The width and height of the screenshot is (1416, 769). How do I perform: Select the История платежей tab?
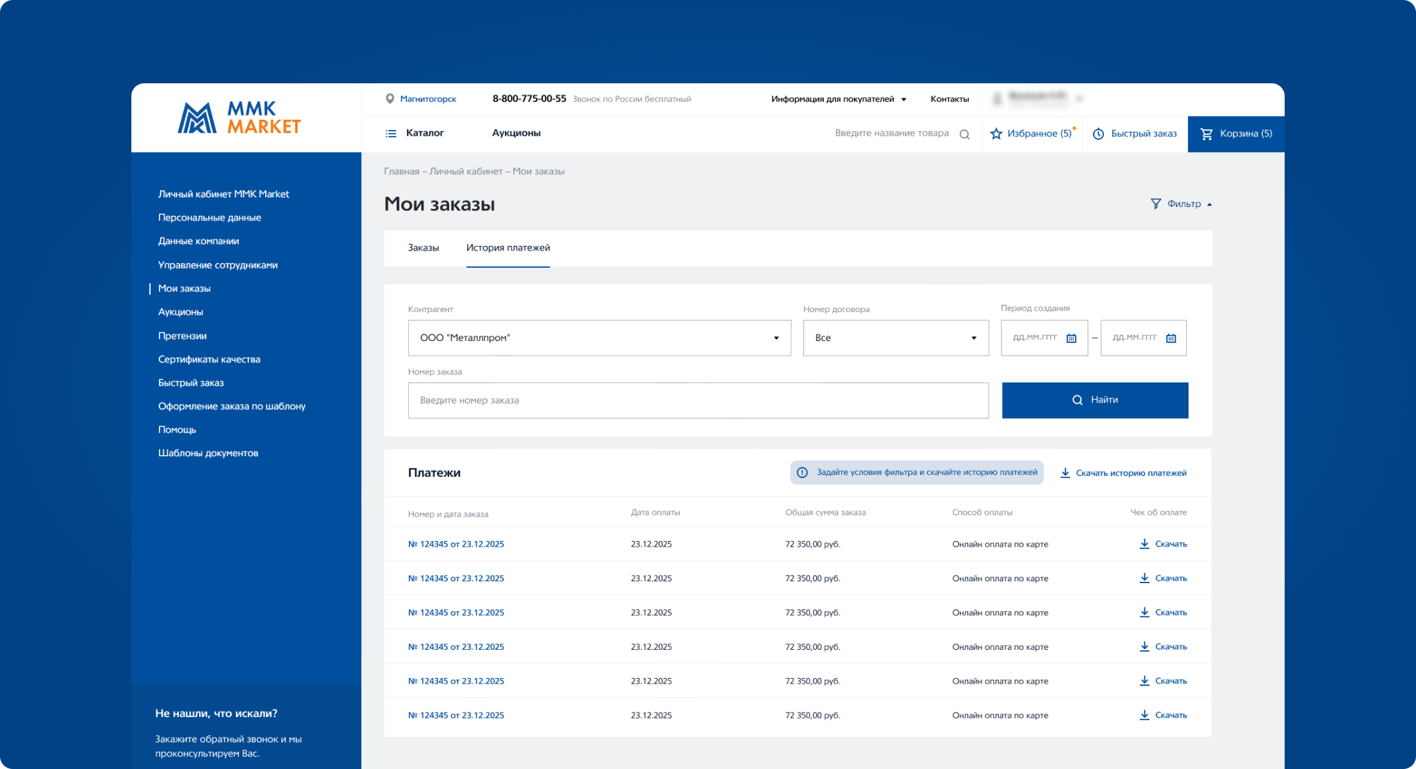[508, 248]
